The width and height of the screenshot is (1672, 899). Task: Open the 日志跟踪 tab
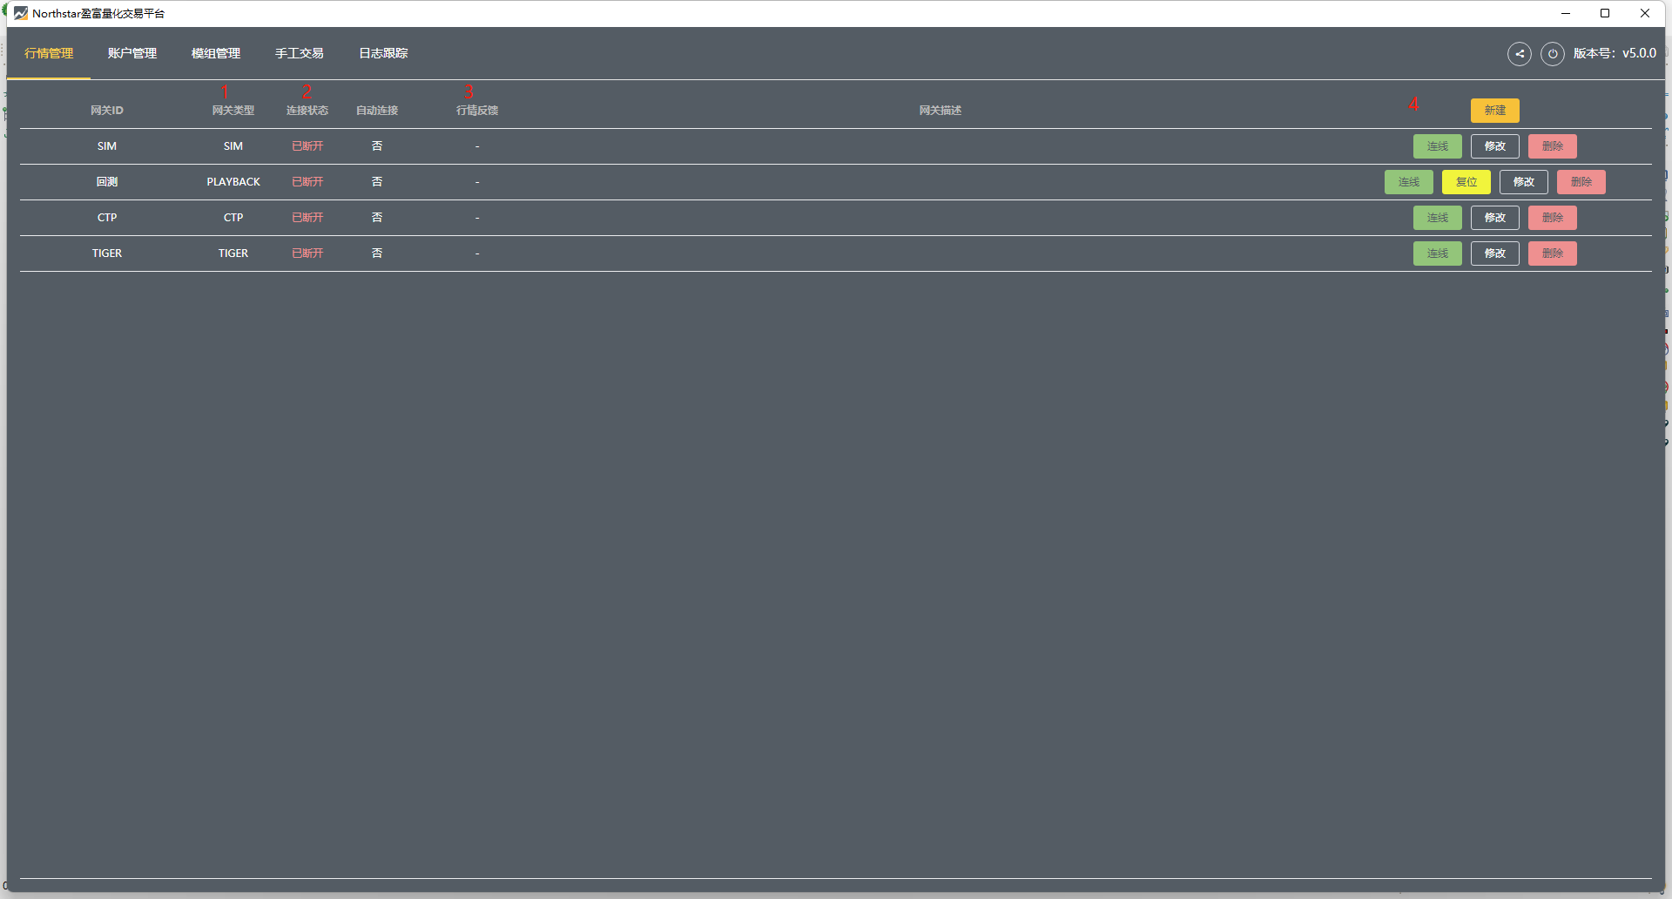(x=383, y=54)
